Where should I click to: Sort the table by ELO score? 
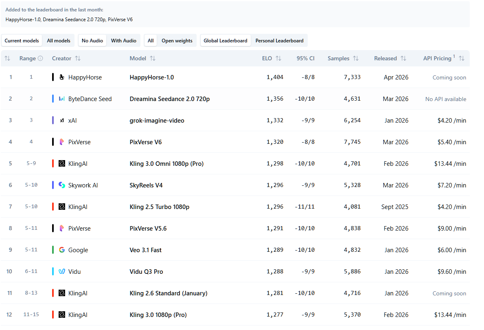278,58
